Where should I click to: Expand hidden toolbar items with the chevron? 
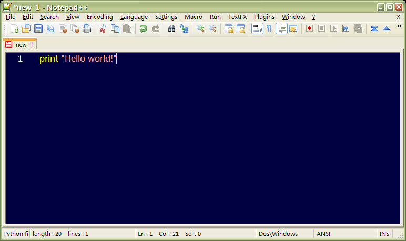pyautogui.click(x=399, y=26)
